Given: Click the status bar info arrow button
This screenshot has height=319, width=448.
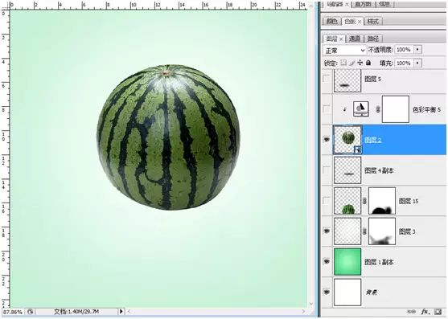Looking at the screenshot, I should pyautogui.click(x=121, y=312).
